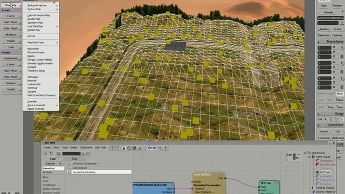Go back with the left arrow in ICE Tree

coord(150,148)
